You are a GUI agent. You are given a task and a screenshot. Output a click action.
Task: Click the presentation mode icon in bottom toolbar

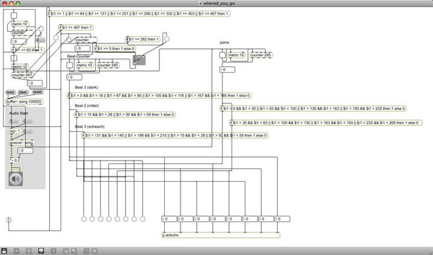pos(41,250)
